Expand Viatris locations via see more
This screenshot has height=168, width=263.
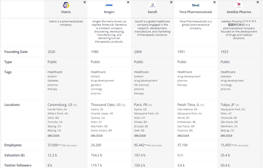tap(53, 135)
